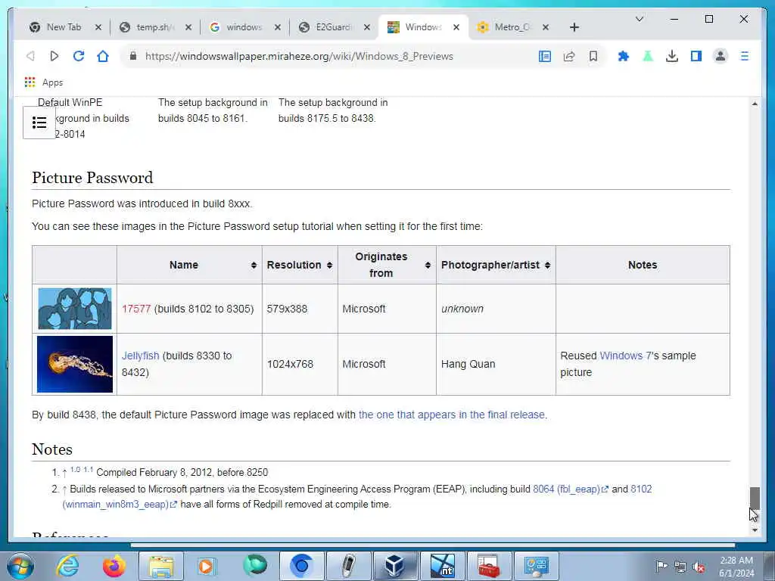
Task: Open the Jellyfish picture thumbnail
Action: pos(75,364)
